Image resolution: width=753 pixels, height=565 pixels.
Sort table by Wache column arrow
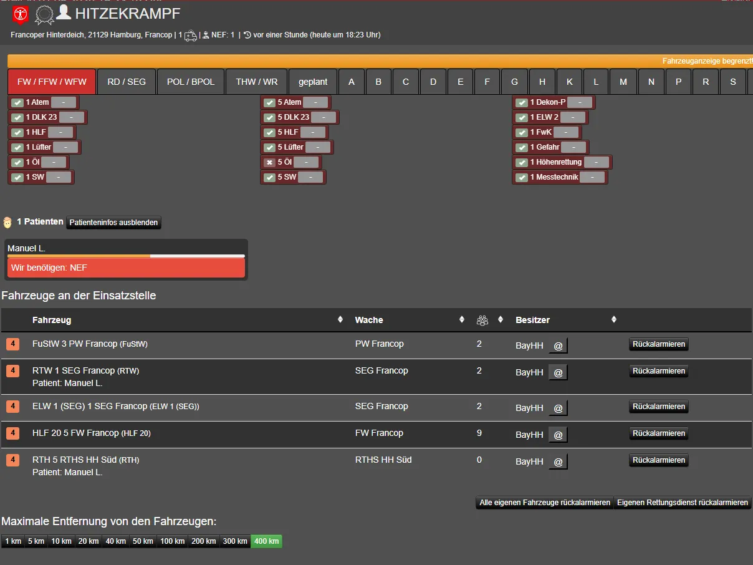point(462,319)
